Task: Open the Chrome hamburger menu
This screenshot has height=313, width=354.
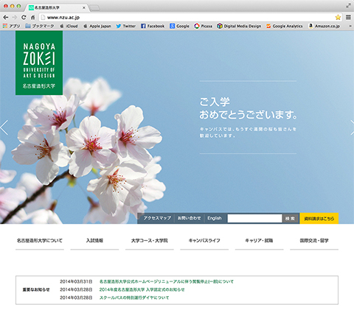Action: [x=348, y=17]
